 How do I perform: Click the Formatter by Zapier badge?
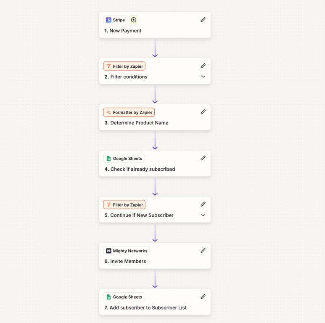tap(129, 112)
